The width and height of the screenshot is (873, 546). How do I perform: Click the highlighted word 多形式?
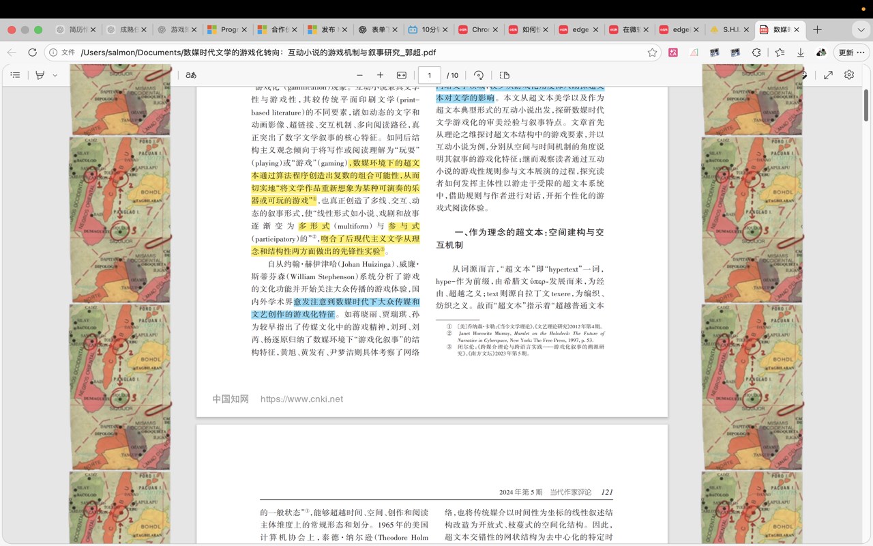click(x=314, y=226)
